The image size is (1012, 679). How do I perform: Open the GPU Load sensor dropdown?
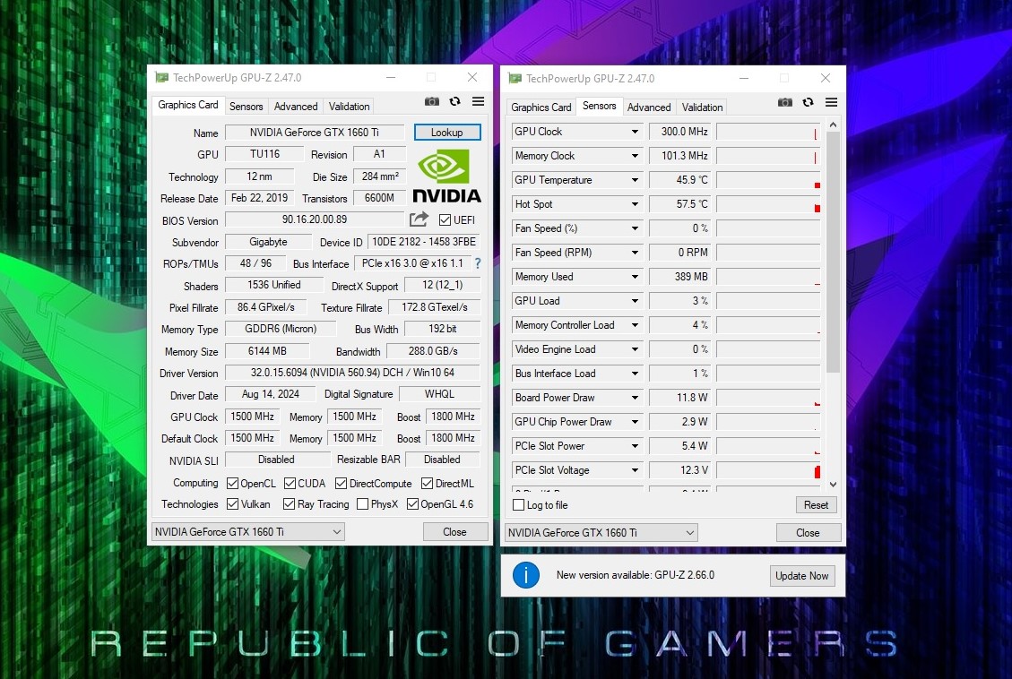(635, 301)
